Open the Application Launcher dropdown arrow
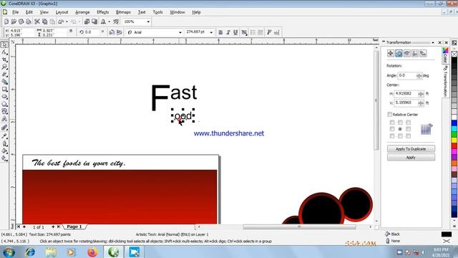The image size is (458, 258). pos(109,21)
